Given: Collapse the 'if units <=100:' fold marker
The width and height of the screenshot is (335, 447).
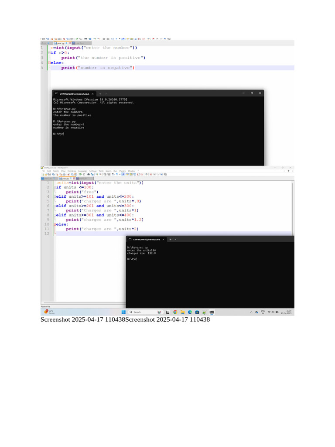Looking at the screenshot, I should pos(55,187).
